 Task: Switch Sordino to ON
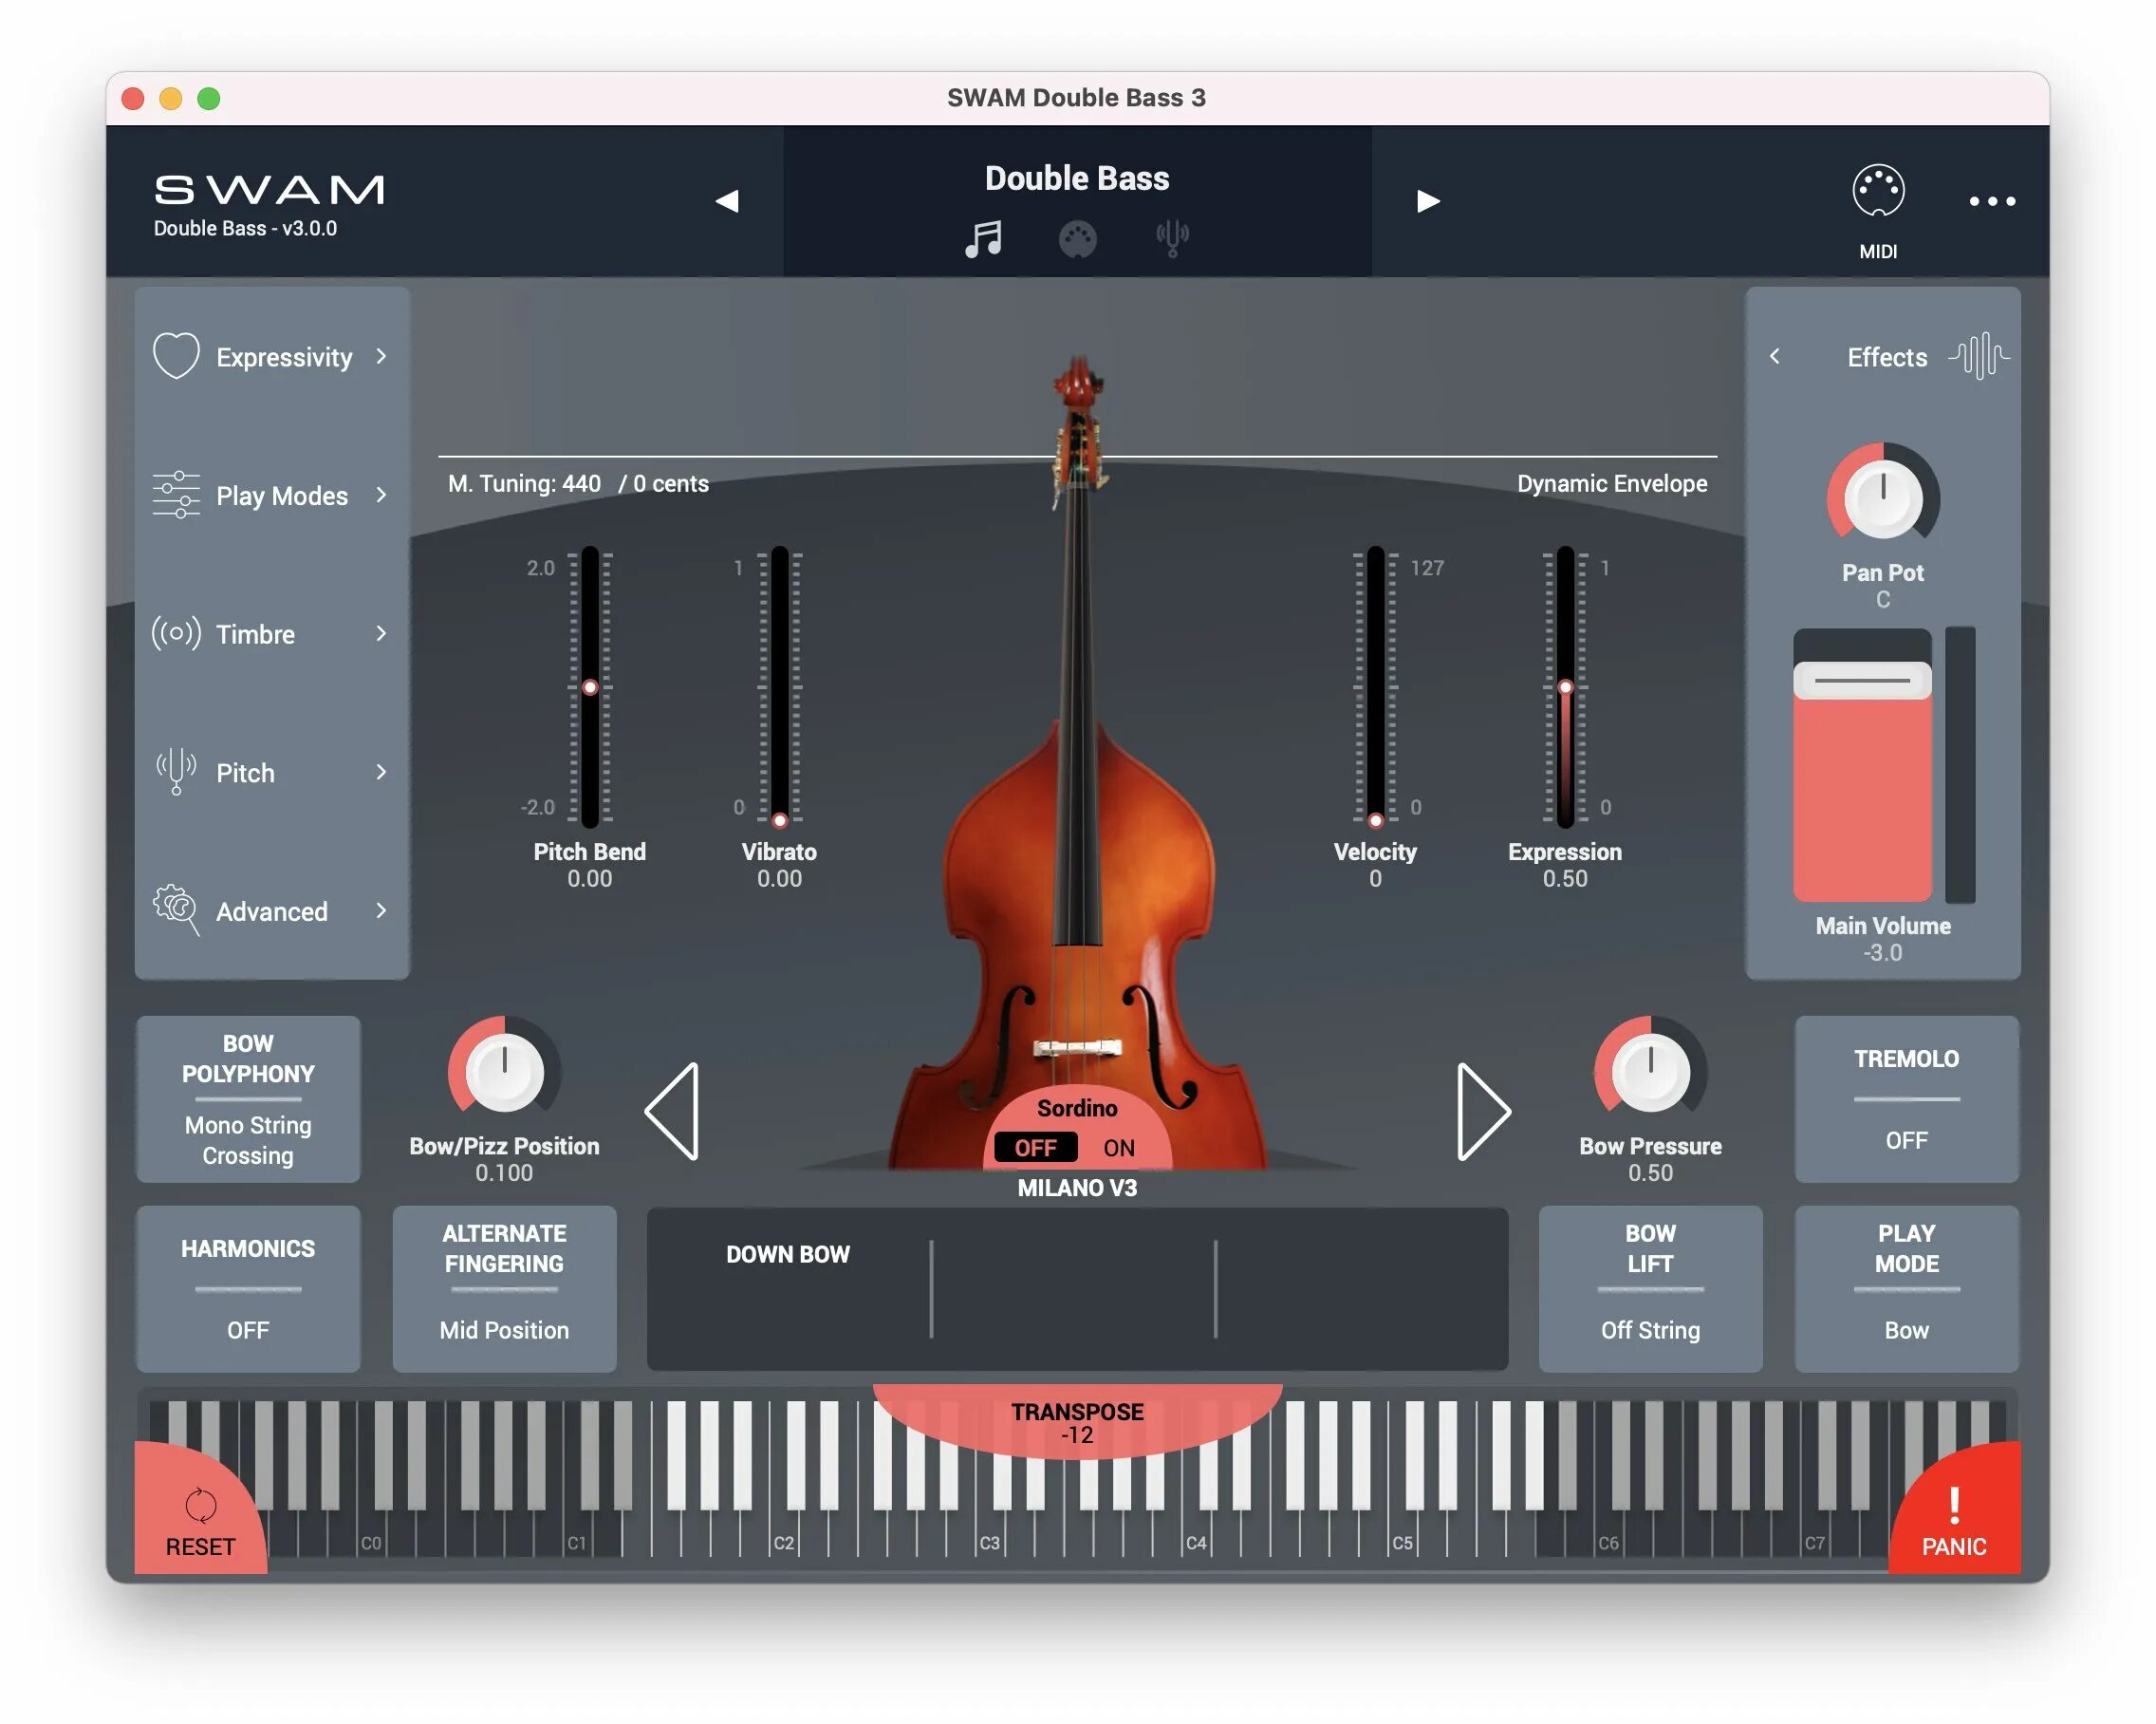(1118, 1148)
